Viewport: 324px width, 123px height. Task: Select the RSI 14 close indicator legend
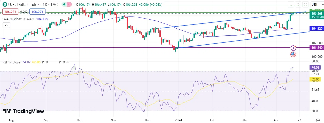[x=11, y=62]
